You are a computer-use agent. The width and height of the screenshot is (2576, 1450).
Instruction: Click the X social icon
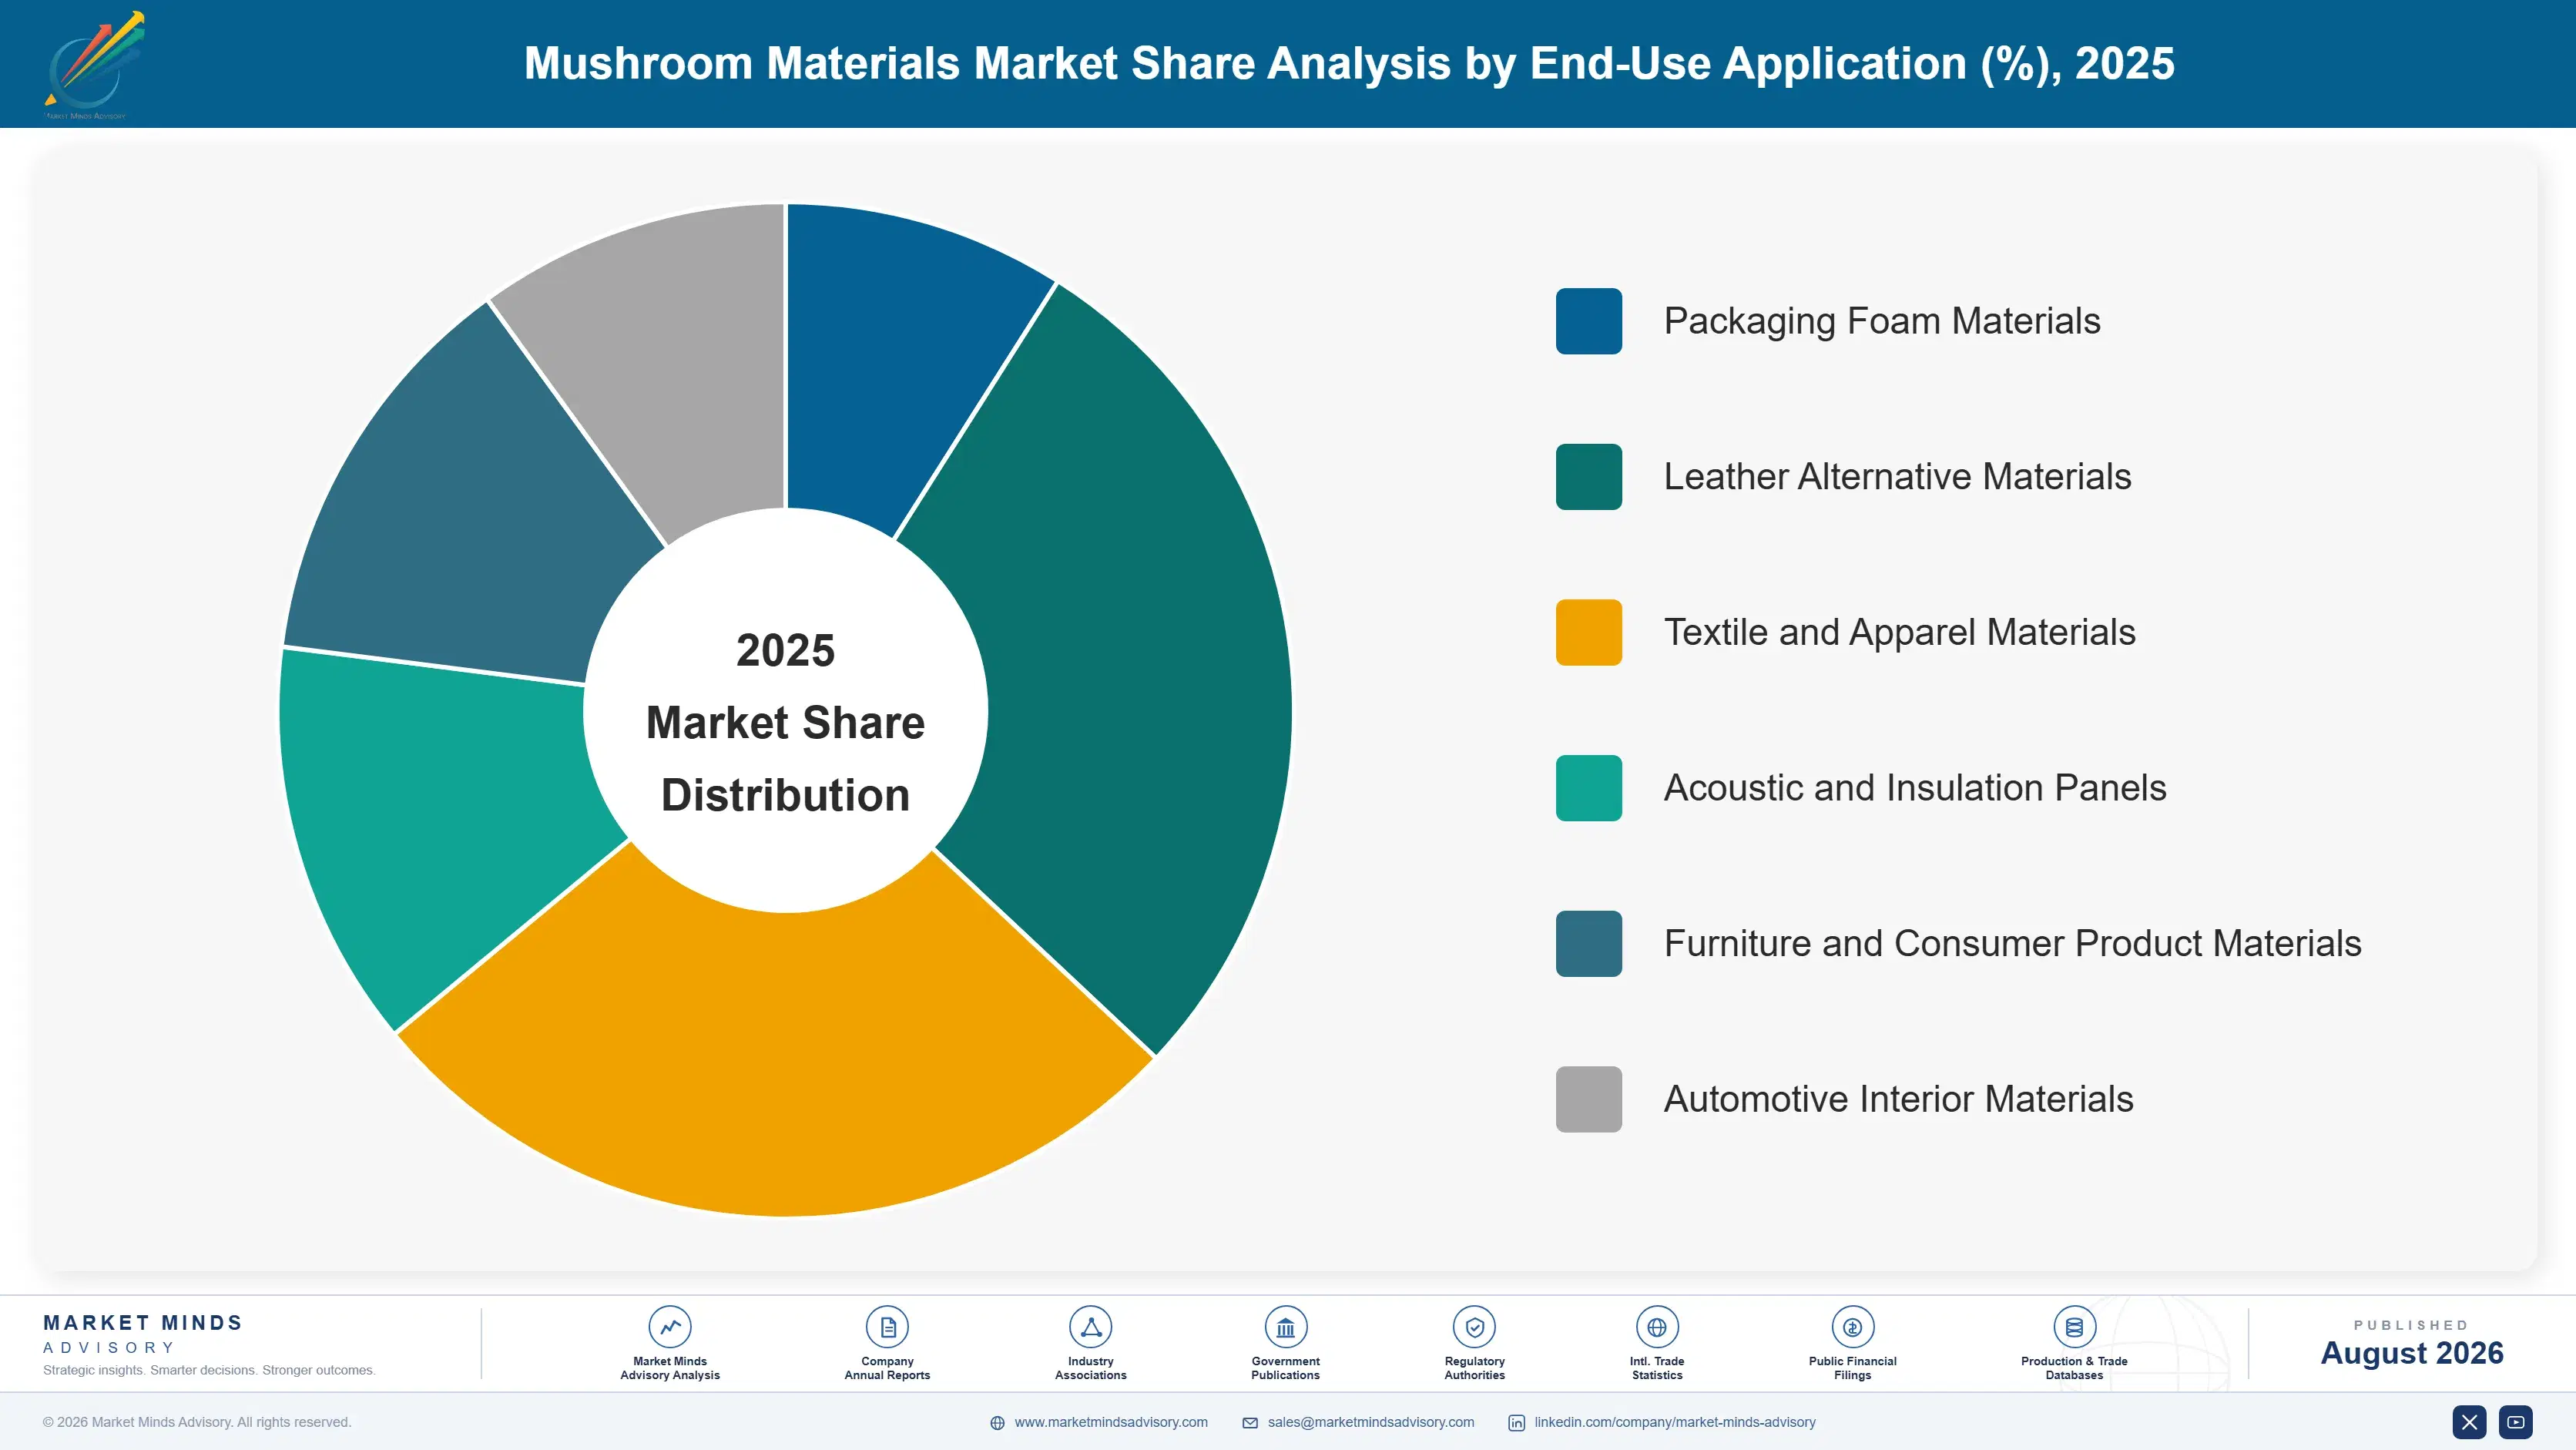[2469, 1422]
